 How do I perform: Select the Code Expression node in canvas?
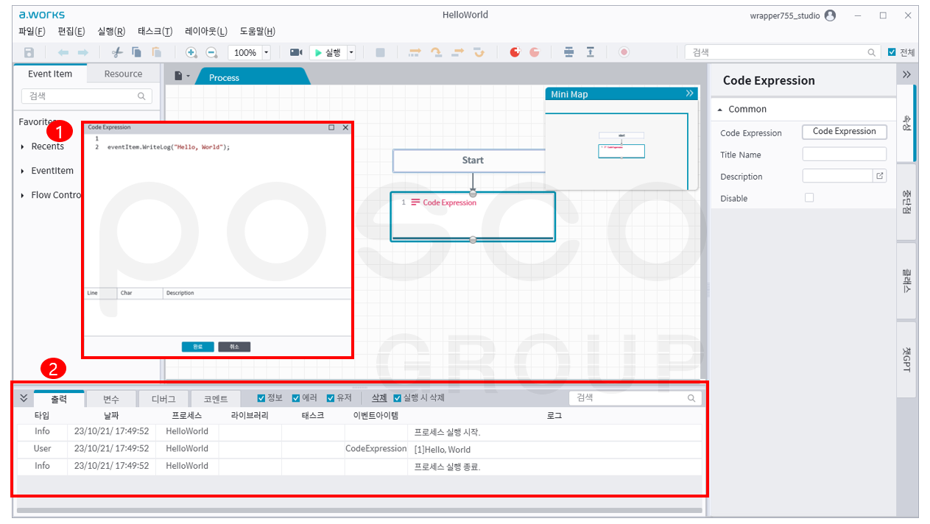473,216
